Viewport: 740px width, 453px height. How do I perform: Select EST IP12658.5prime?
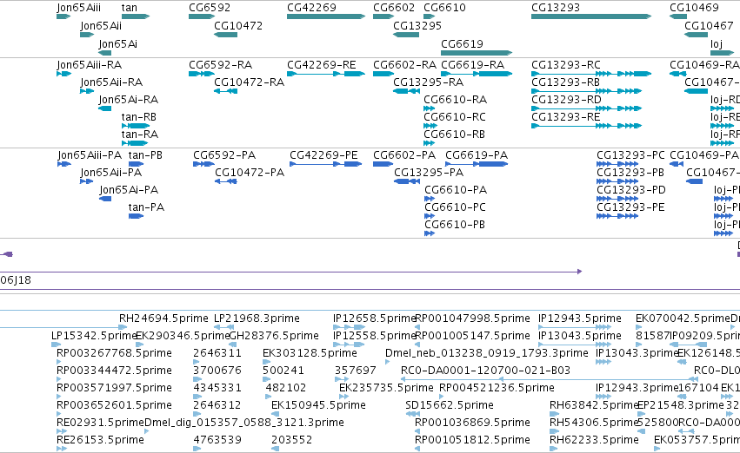(x=374, y=318)
